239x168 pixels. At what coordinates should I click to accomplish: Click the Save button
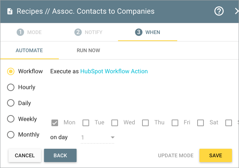[x=216, y=155]
